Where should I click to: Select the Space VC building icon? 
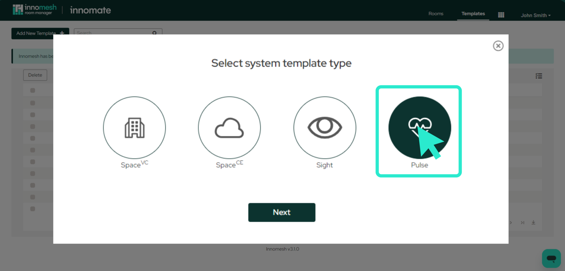(x=134, y=127)
